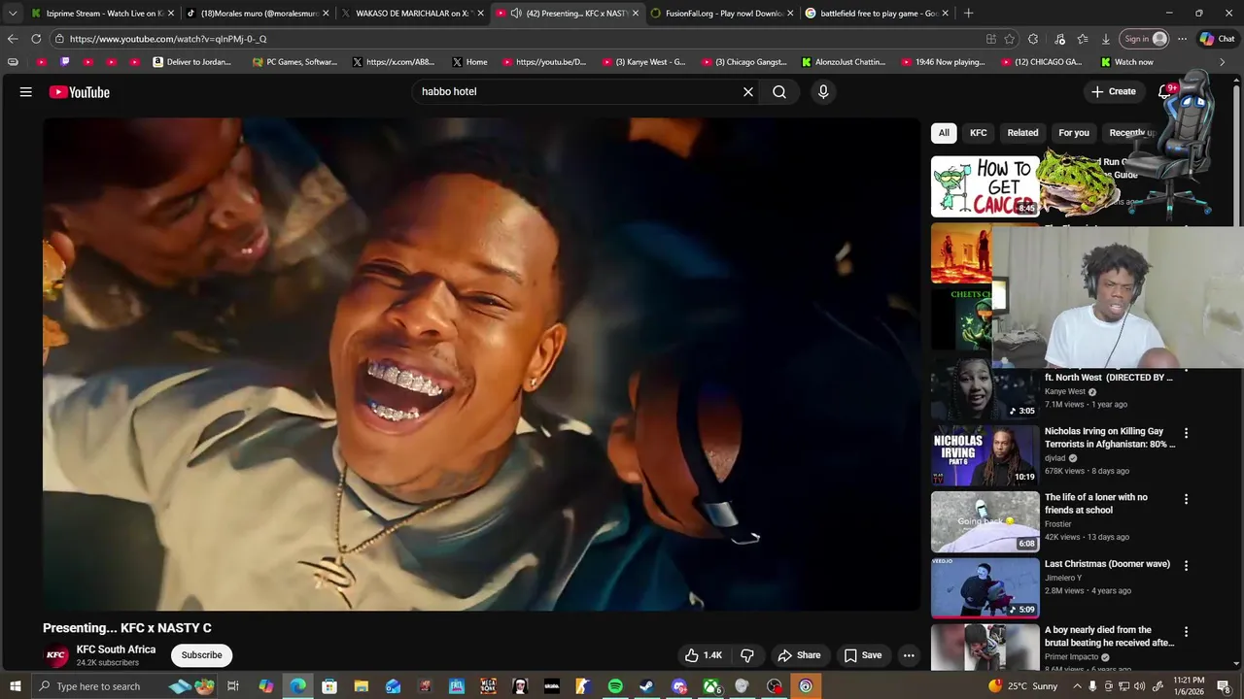Expand the bookmarks bar overflow chevron
The height and width of the screenshot is (699, 1244).
pos(1222,62)
